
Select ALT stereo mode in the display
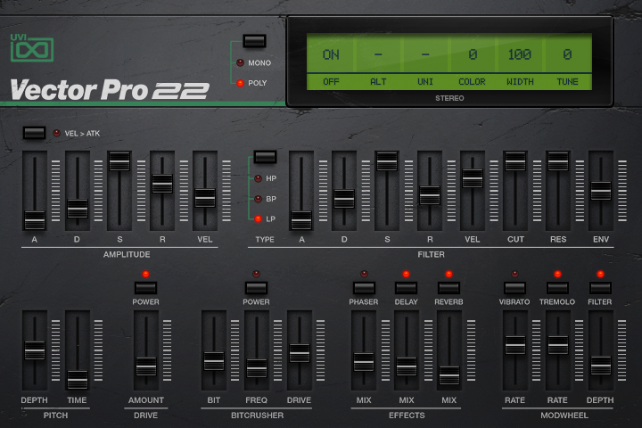point(378,81)
